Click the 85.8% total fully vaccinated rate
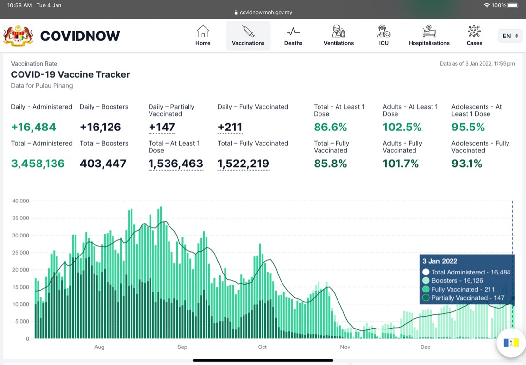Viewport: 526px width, 365px height. [330, 164]
